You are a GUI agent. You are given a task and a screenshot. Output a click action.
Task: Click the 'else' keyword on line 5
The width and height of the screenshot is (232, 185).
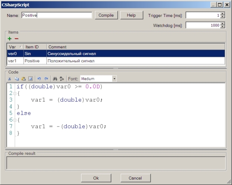(24, 113)
